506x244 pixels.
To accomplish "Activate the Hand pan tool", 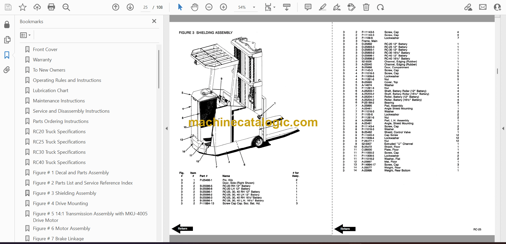I will (194, 7).
